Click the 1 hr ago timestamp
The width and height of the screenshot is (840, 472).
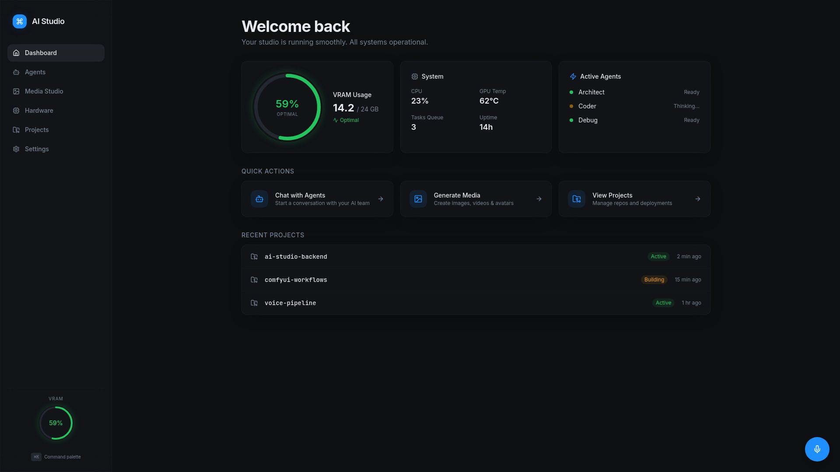tap(691, 303)
